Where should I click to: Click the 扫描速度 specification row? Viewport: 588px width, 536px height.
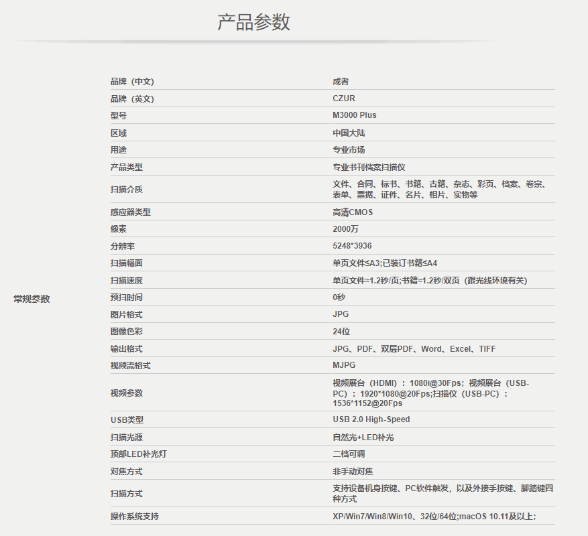(429, 280)
